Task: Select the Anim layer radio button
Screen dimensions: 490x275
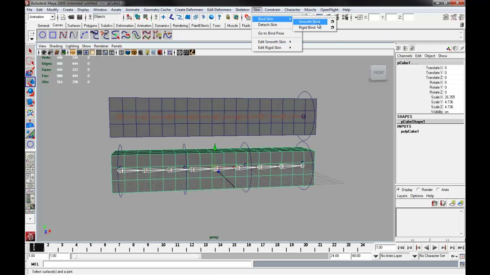Action: 438,189
